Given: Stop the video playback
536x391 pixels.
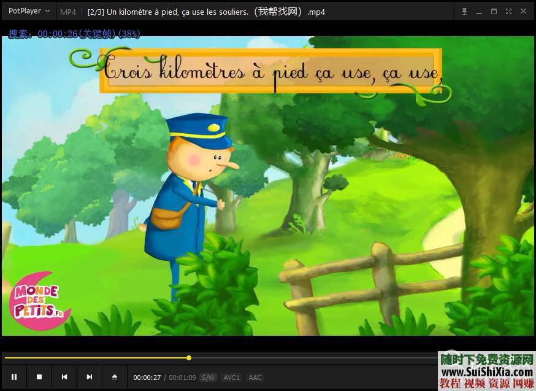Looking at the screenshot, I should click(39, 377).
